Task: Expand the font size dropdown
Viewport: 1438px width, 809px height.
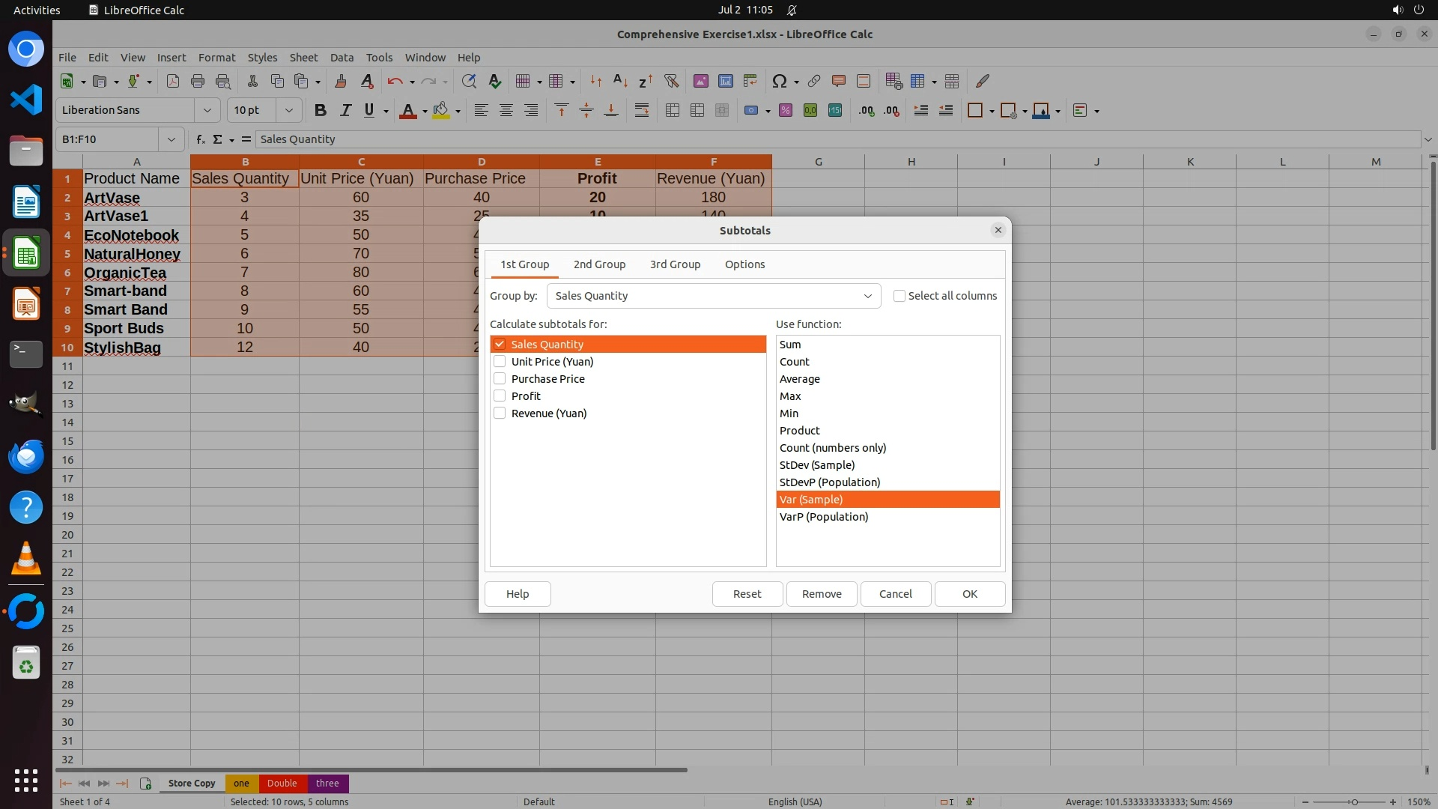Action: (288, 111)
